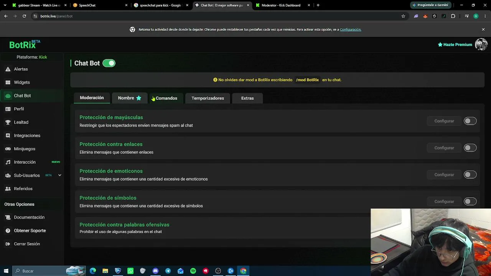Click the webcam overlay thumbnail
This screenshot has width=491, height=276.
point(431,242)
